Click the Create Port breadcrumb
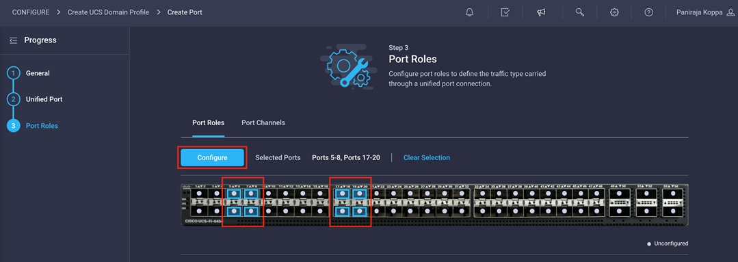Screen dimensions: 738x262 185,12
